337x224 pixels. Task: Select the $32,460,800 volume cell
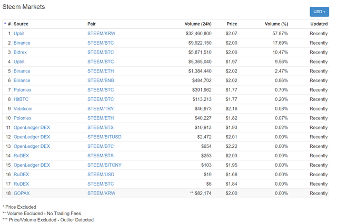tap(199, 34)
